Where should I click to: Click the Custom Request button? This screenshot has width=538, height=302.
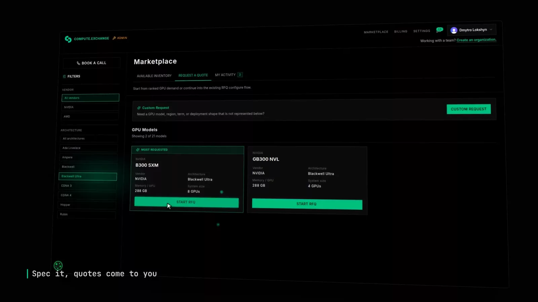point(469,109)
